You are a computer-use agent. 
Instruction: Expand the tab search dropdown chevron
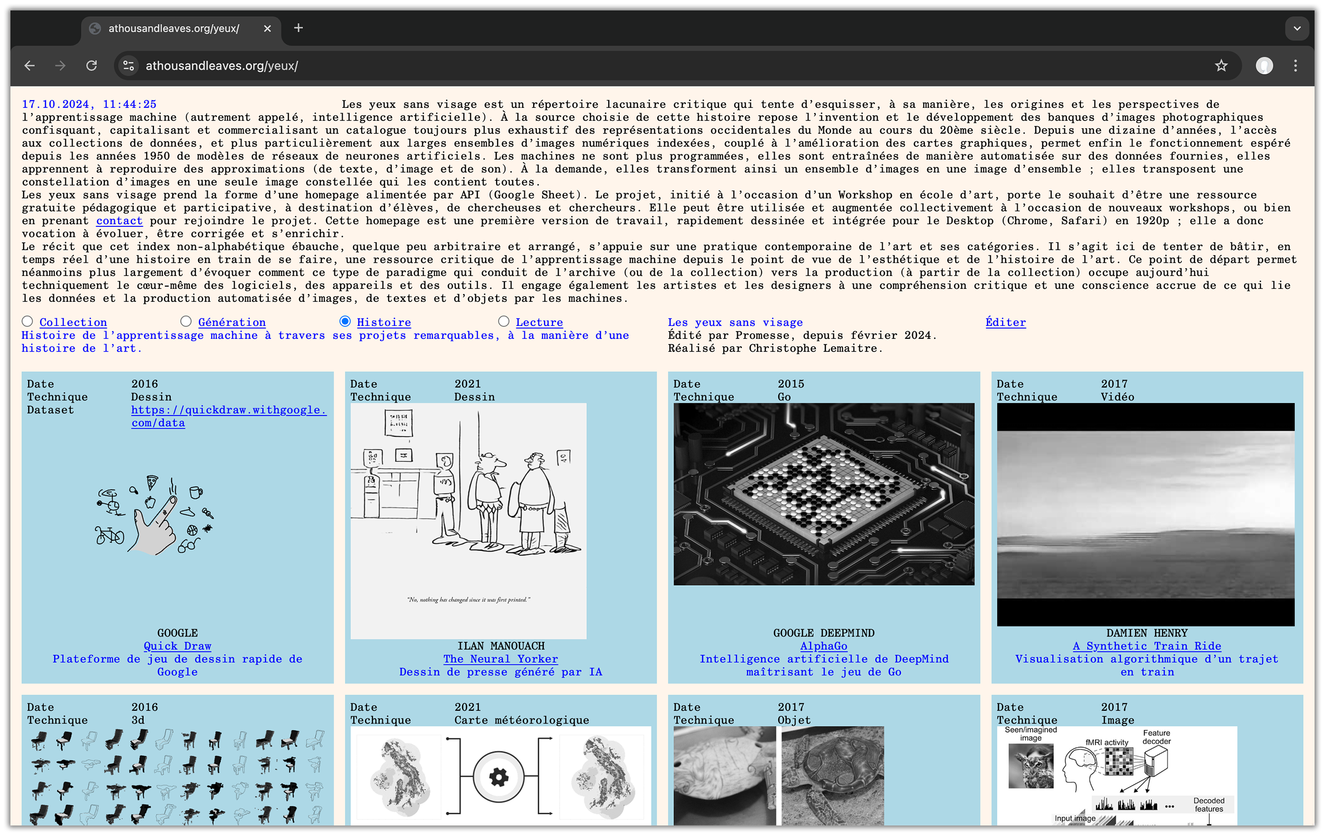(1297, 28)
